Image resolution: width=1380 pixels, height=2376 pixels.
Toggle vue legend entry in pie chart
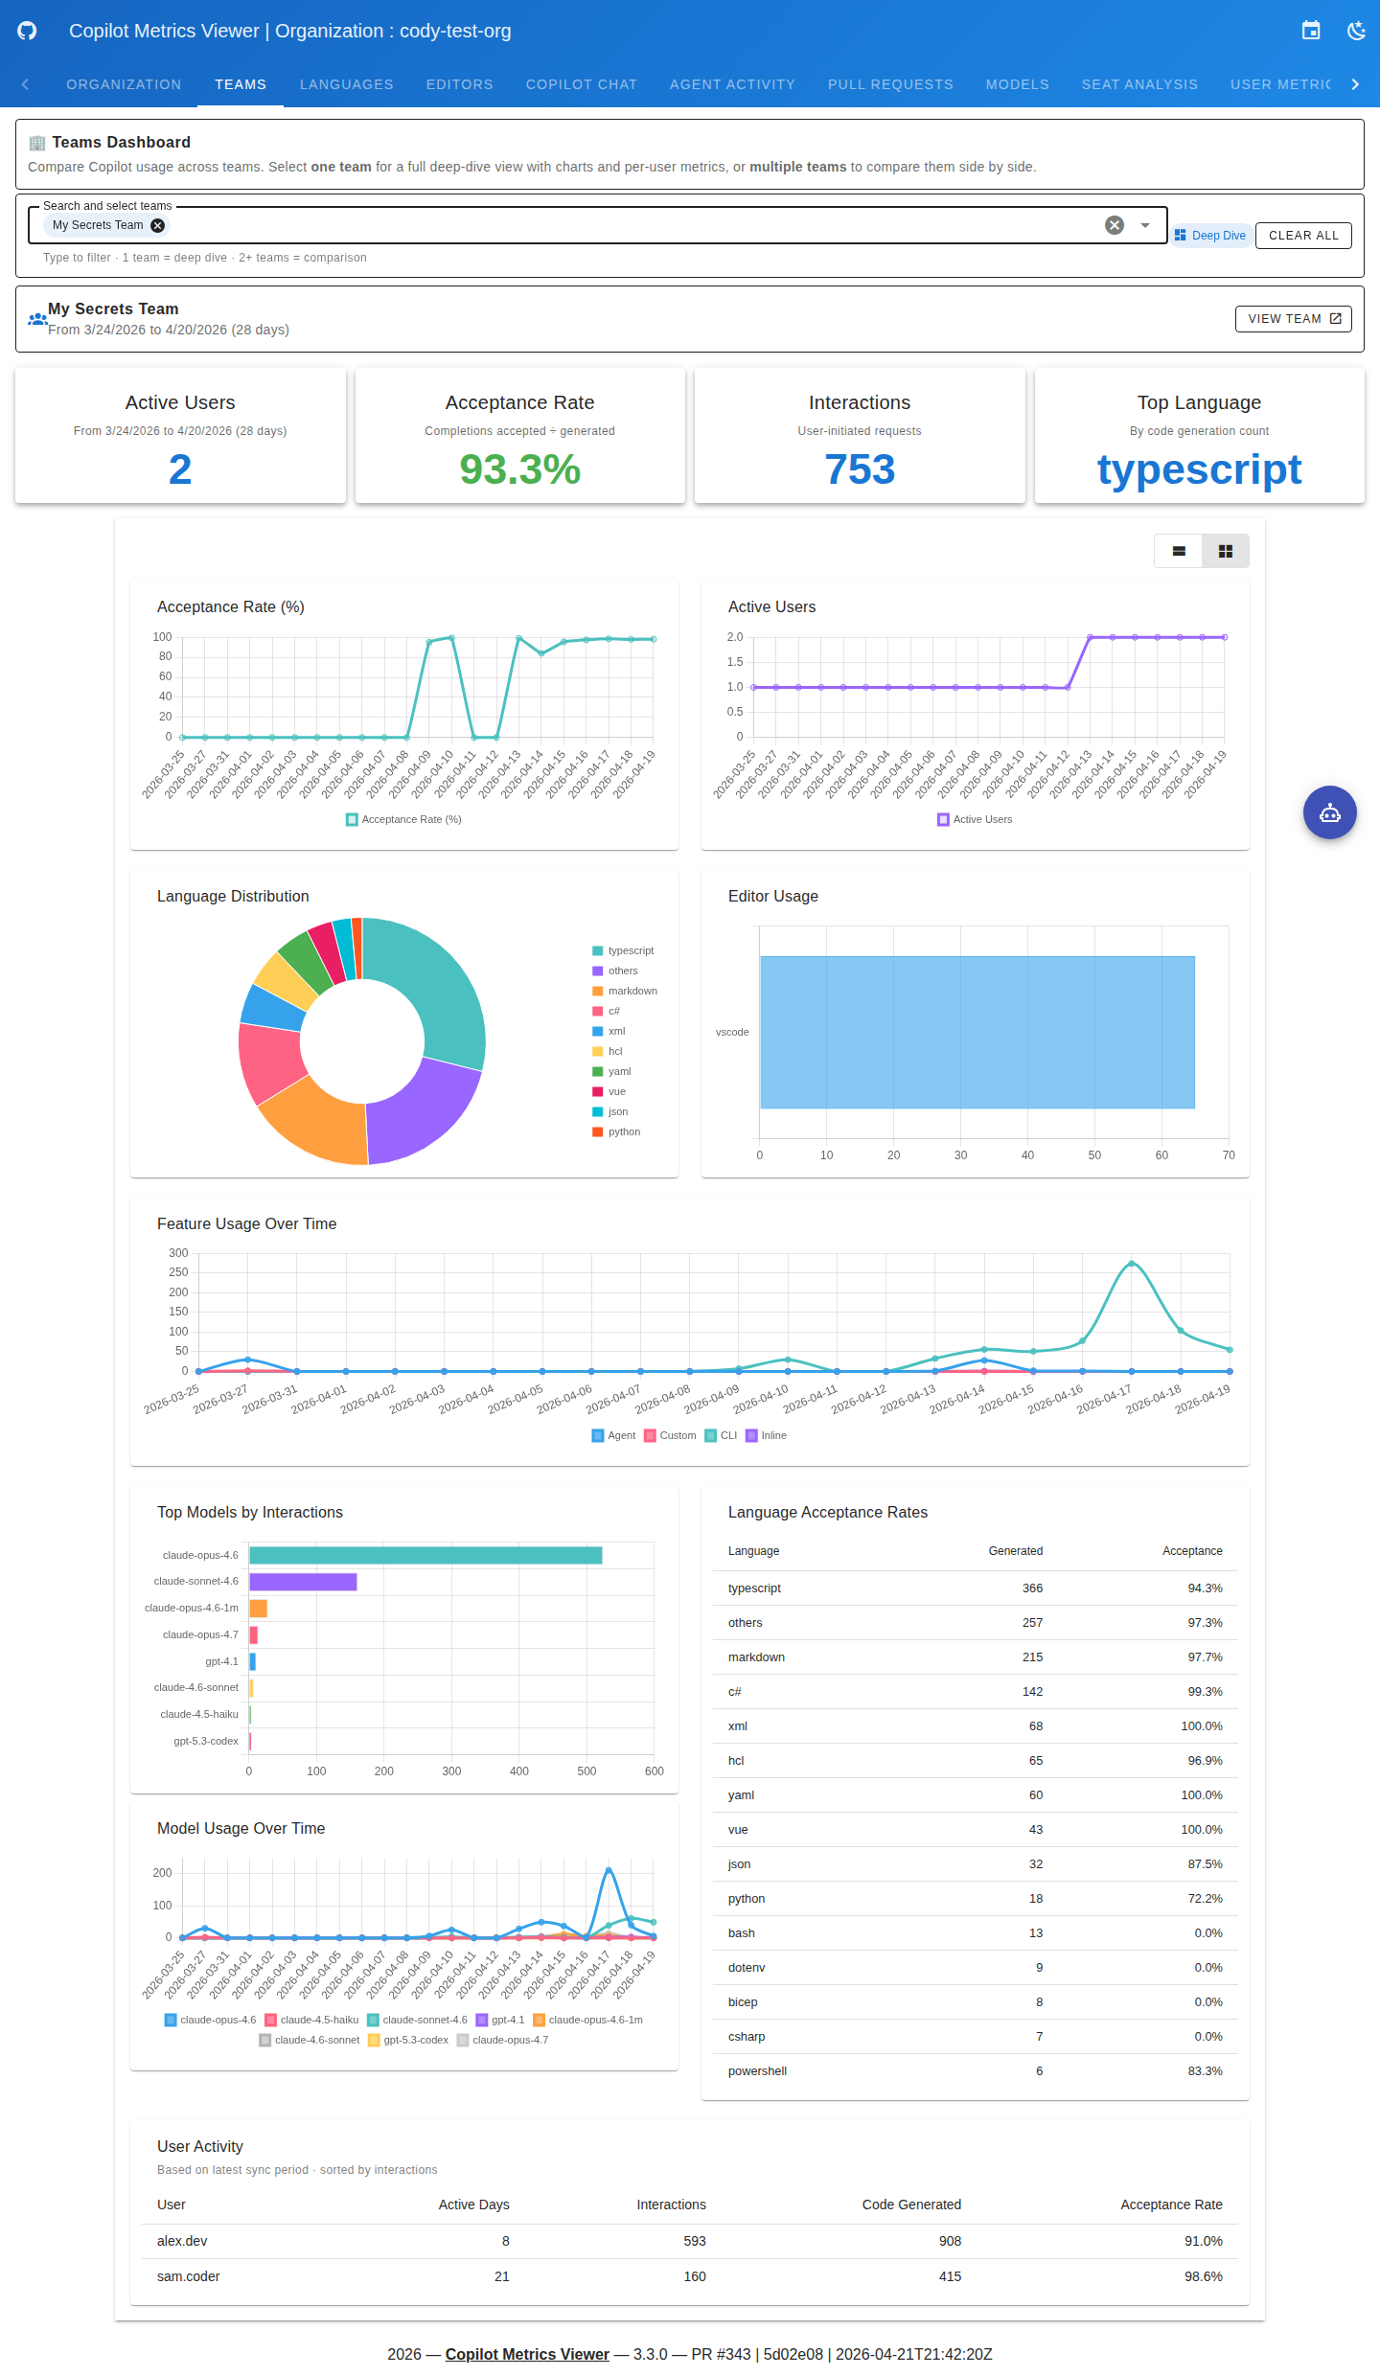(609, 1091)
